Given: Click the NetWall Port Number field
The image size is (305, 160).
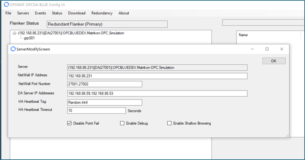Looking at the screenshot, I should (105, 84).
